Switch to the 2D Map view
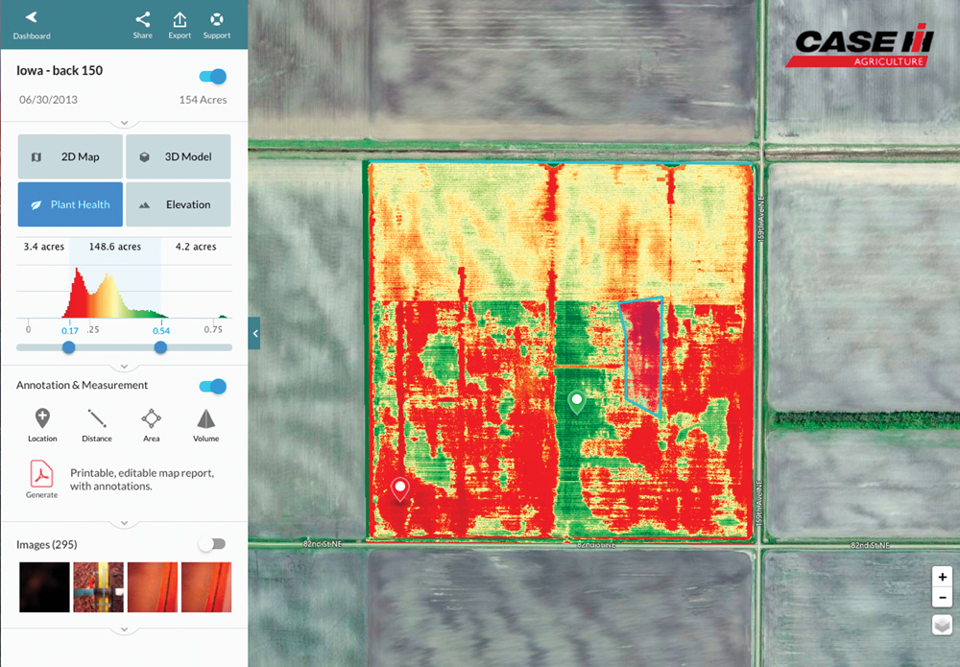 (x=70, y=156)
